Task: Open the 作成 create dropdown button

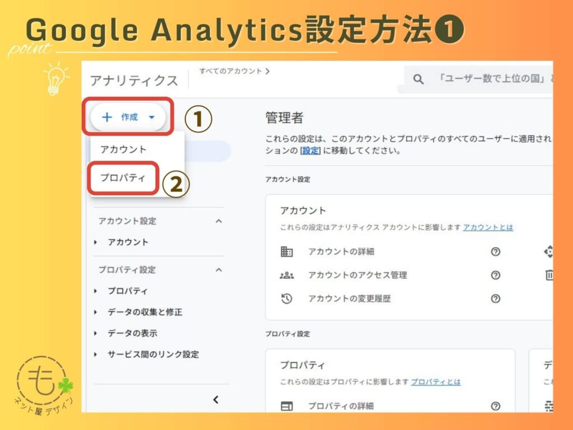Action: tap(128, 117)
